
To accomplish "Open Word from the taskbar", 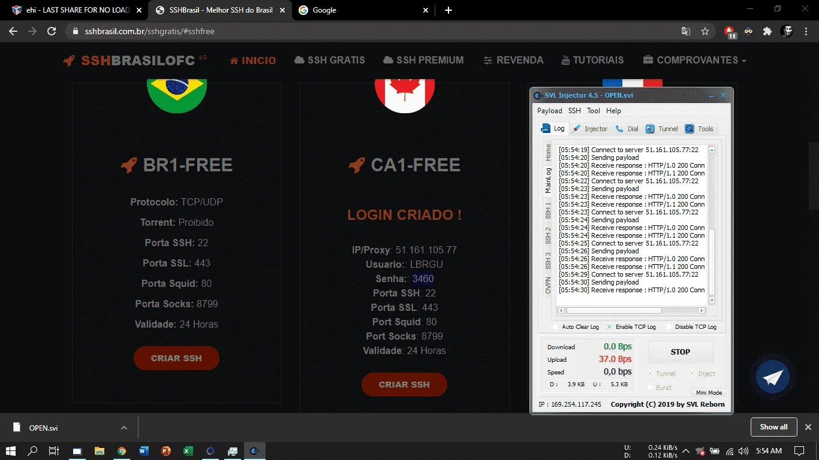I will 144,450.
